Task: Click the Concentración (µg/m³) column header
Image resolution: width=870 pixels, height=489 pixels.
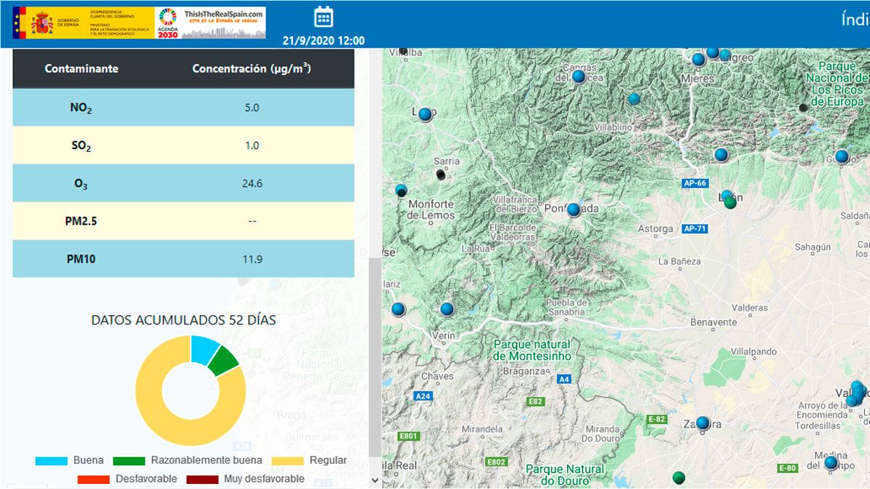Action: (x=252, y=69)
